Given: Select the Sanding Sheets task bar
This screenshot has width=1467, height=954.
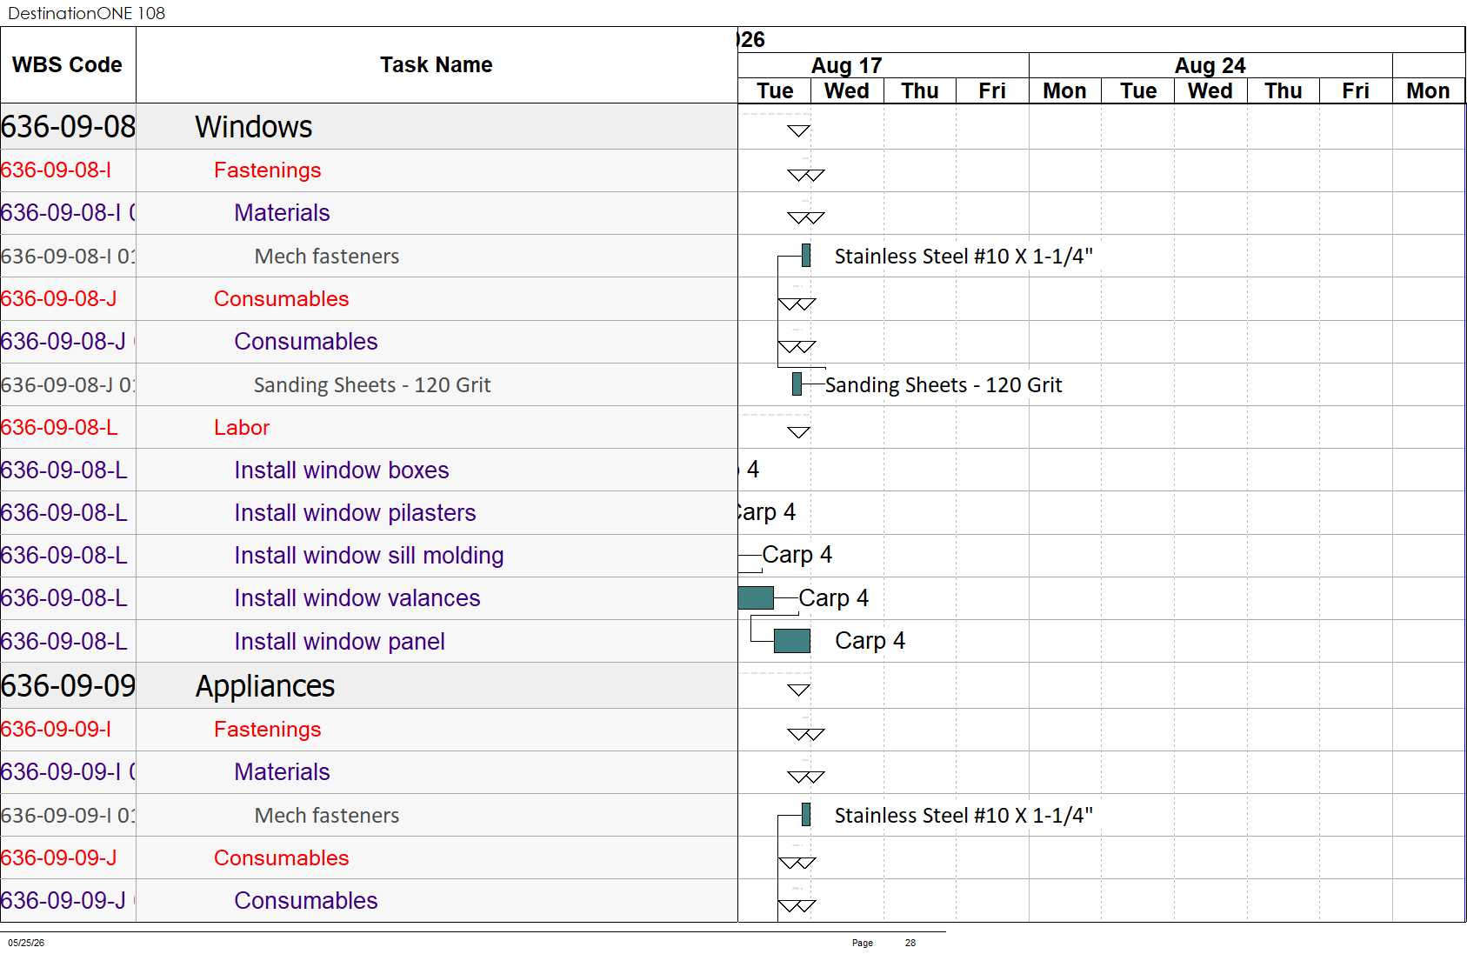Looking at the screenshot, I should click(797, 384).
